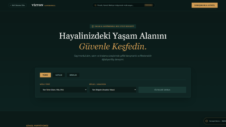The height and width of the screenshot is (127, 226).
Task: Select the TÜMÜ tab
Action: click(45, 75)
